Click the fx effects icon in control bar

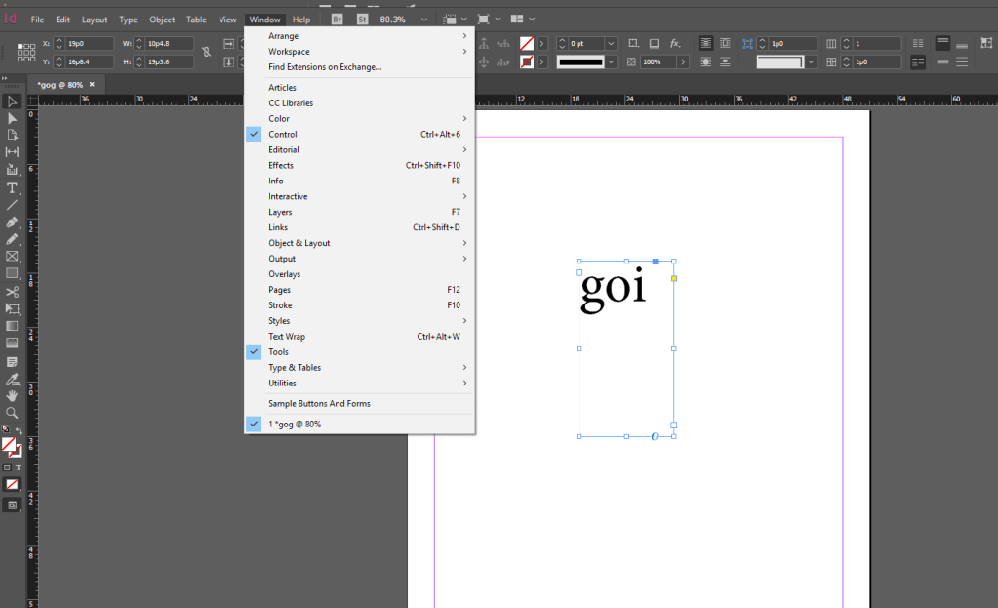[x=675, y=43]
